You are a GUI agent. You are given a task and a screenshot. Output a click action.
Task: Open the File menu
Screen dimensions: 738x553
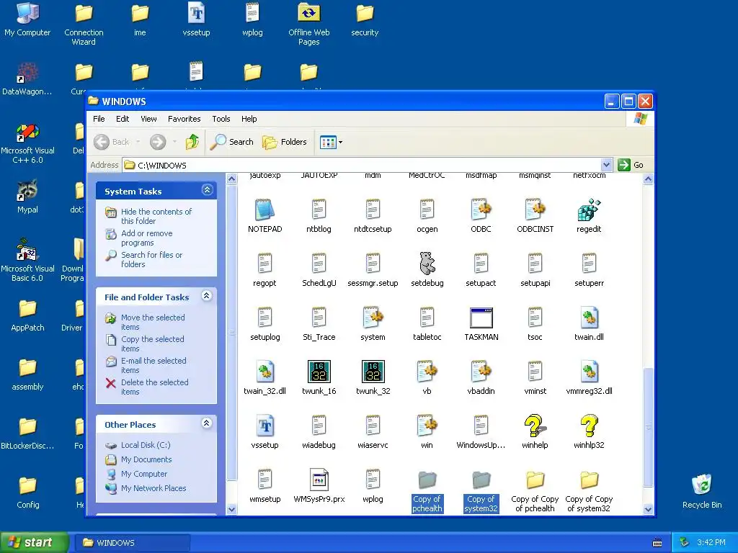click(99, 119)
